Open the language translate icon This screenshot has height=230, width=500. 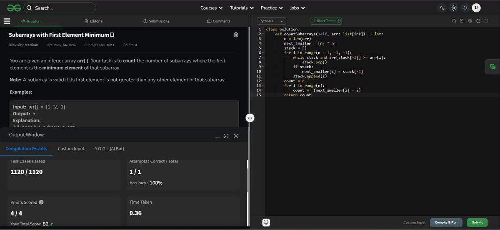tap(442, 8)
